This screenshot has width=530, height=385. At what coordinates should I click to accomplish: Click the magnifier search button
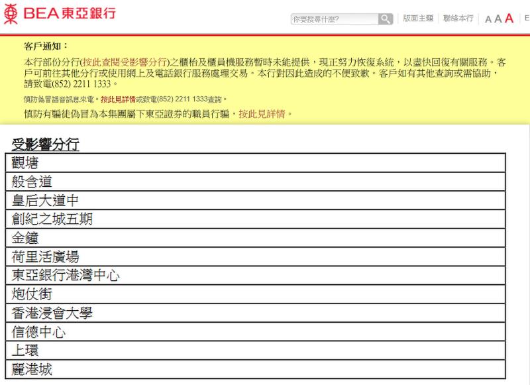(x=386, y=19)
